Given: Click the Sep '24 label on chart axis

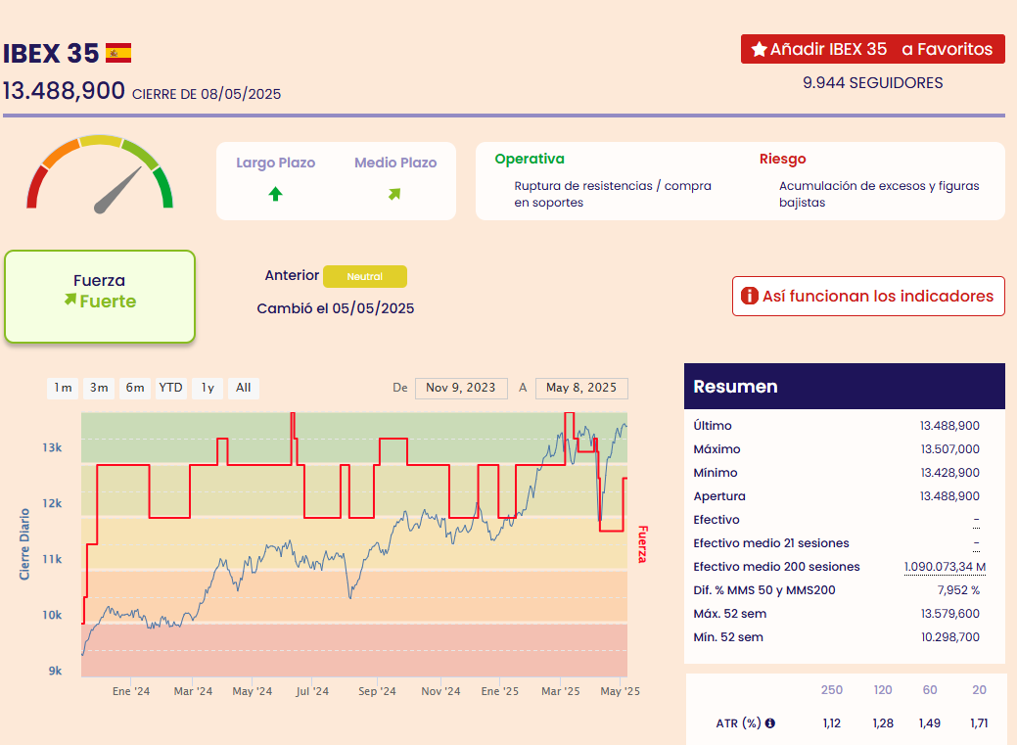Looking at the screenshot, I should pyautogui.click(x=377, y=691).
